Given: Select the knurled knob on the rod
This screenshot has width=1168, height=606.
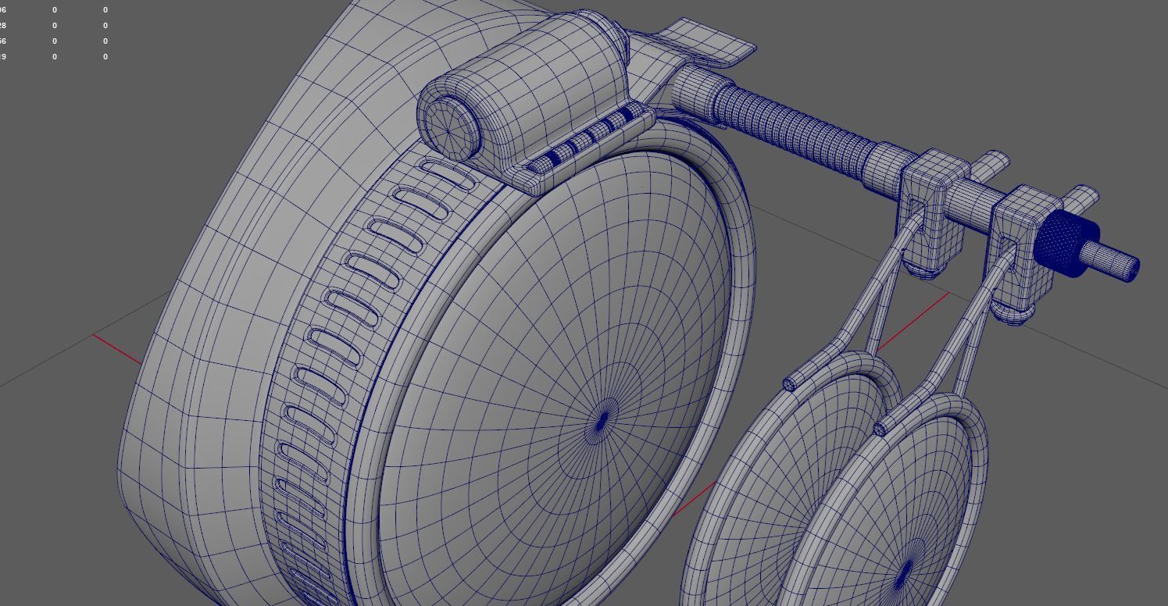Looking at the screenshot, I should click(1067, 243).
